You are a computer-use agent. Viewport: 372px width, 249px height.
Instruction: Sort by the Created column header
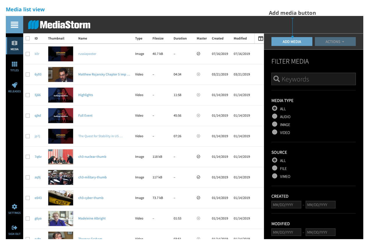218,38
